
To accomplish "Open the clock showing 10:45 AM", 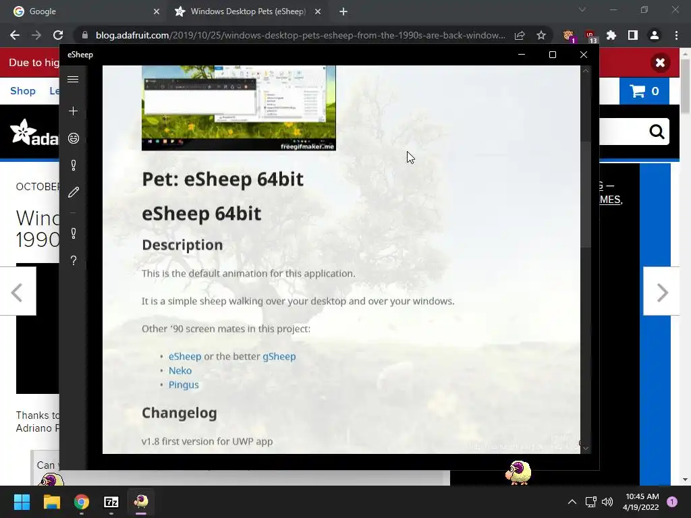I will pos(641,502).
